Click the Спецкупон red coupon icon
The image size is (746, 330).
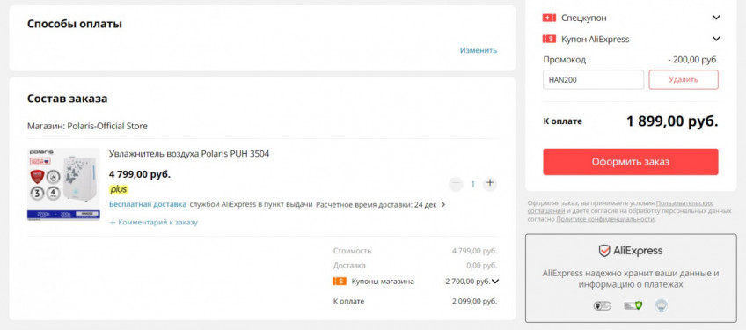click(x=549, y=18)
